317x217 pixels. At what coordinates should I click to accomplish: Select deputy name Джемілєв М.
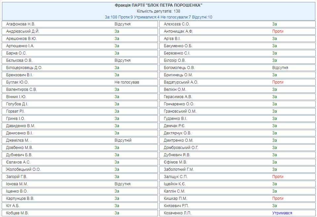click(19, 140)
